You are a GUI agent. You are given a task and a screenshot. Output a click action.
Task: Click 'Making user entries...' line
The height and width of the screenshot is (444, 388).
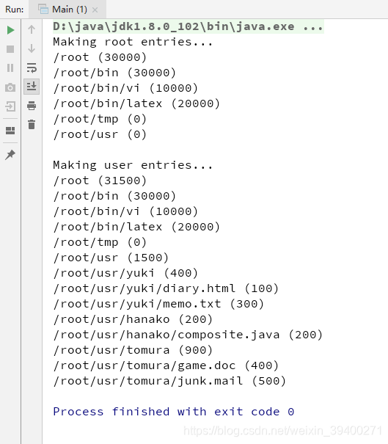(x=133, y=165)
